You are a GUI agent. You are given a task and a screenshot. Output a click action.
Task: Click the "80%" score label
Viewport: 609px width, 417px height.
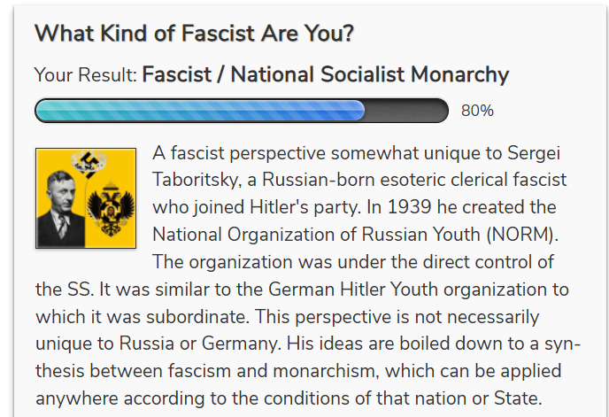[477, 111]
